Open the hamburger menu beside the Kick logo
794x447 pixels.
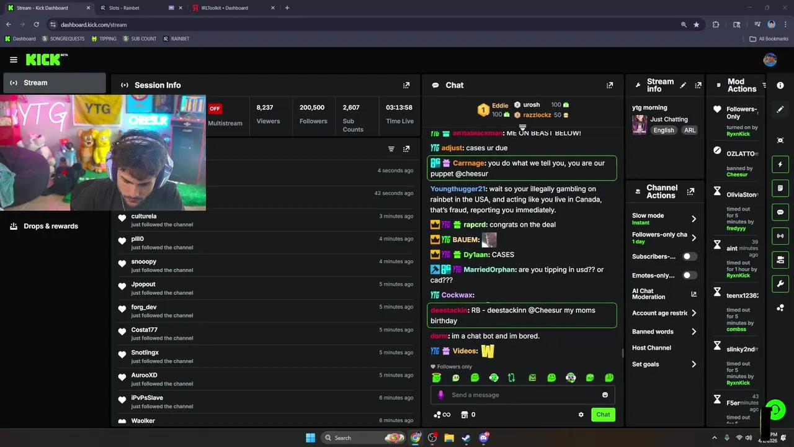point(13,60)
